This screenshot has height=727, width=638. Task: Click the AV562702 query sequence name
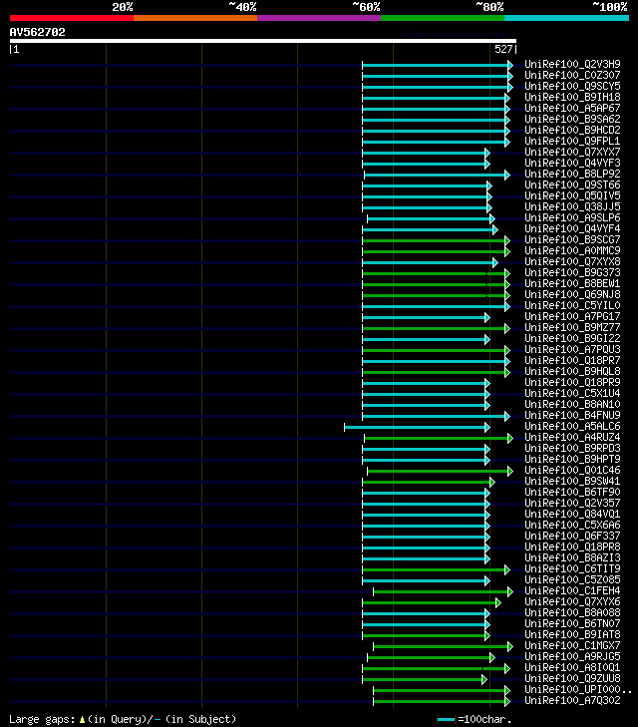click(x=38, y=32)
